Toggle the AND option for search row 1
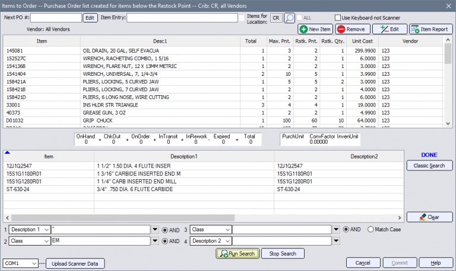456x271 pixels. 166,229
